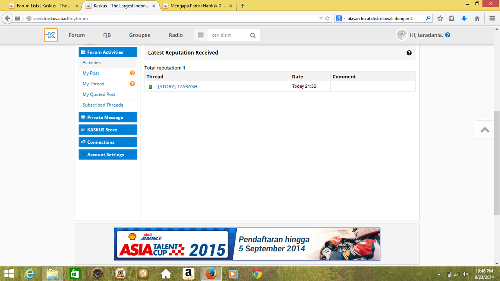Click the Shell Advance Asia Talent Cup banner
Image resolution: width=500 pixels, height=281 pixels.
(247, 244)
